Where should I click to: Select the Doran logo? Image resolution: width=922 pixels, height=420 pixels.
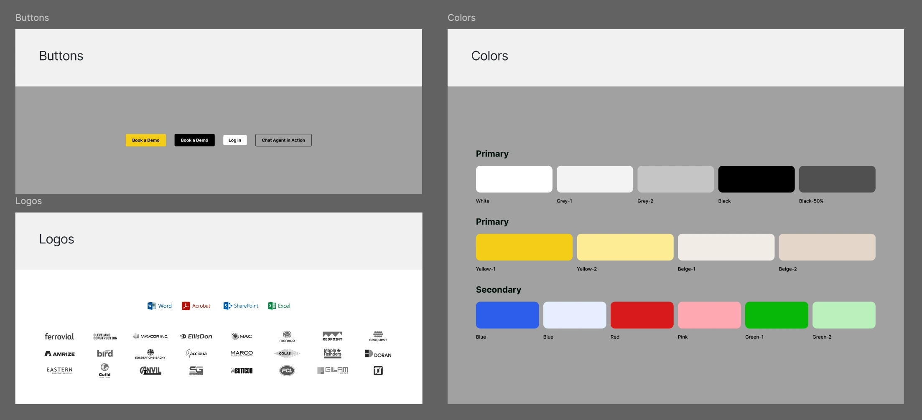[x=378, y=354]
